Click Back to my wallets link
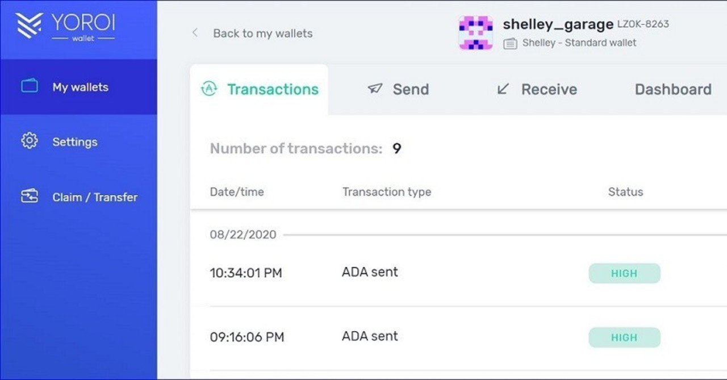This screenshot has width=727, height=380. pos(262,34)
